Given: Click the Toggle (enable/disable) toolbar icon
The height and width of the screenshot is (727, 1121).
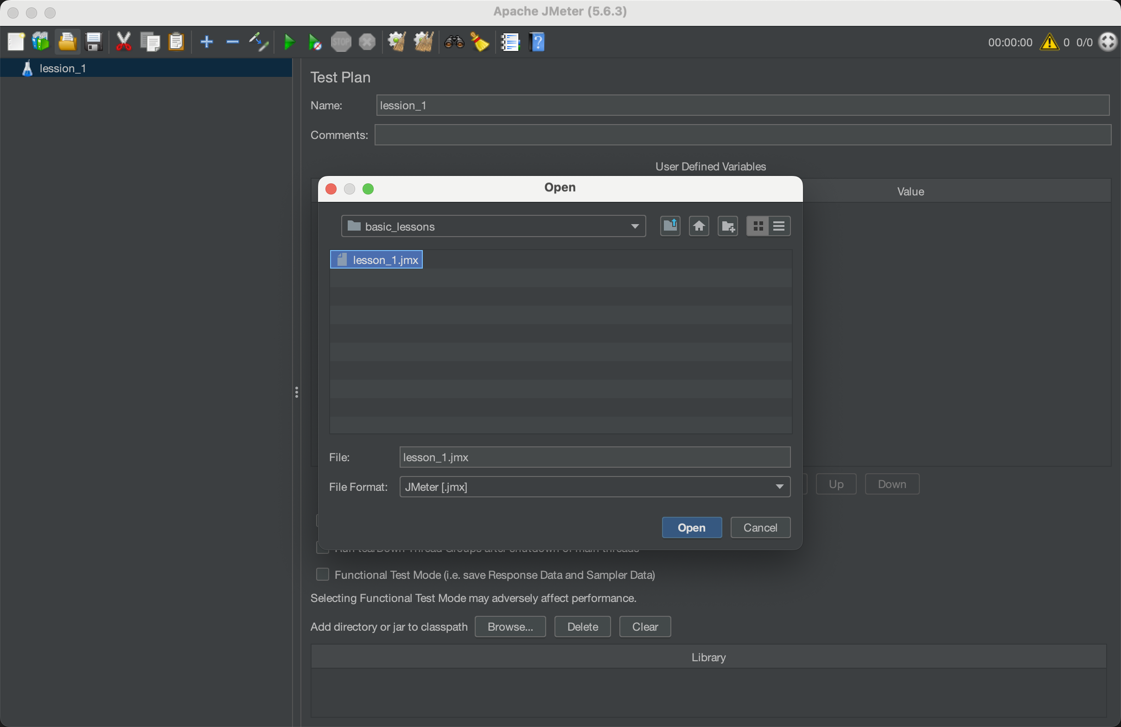Looking at the screenshot, I should 259,42.
